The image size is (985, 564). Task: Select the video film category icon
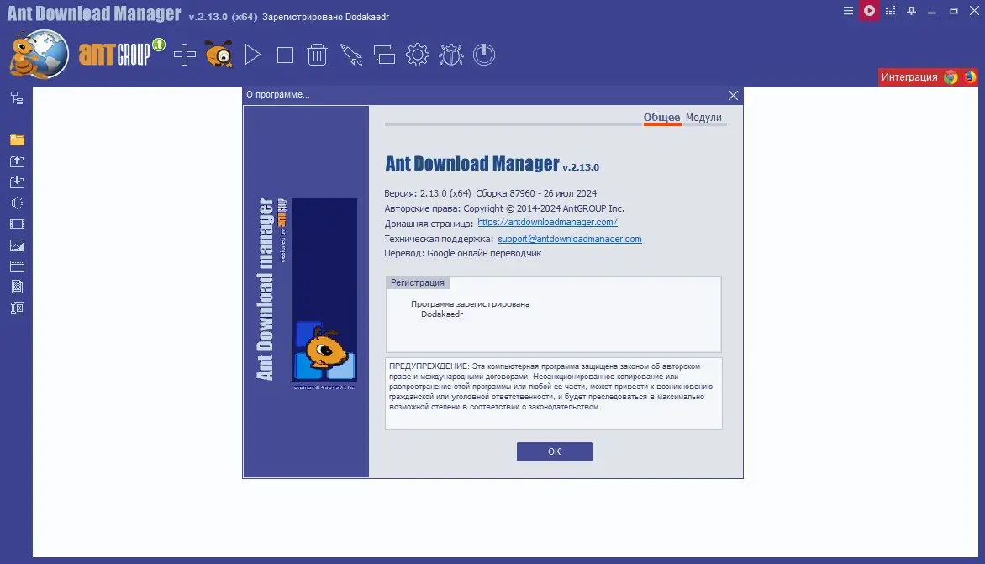coord(17,224)
